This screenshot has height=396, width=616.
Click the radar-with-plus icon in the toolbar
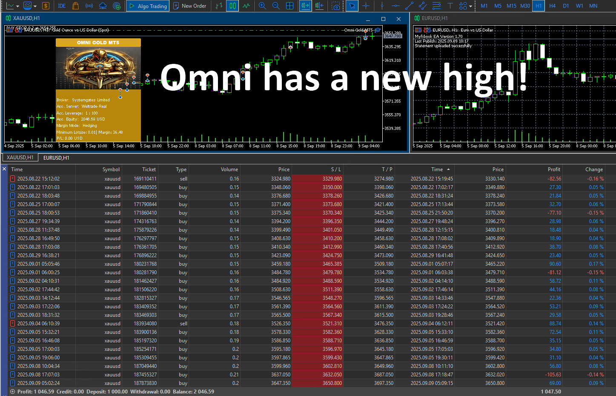click(x=117, y=6)
